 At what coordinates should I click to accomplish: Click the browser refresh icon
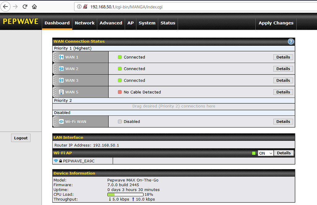(25, 6)
